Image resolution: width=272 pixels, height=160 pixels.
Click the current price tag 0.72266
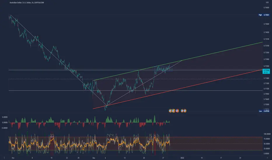[x=266, y=71]
